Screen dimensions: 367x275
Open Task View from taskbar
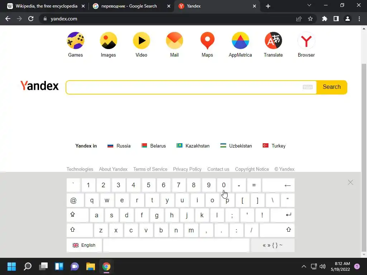43,266
